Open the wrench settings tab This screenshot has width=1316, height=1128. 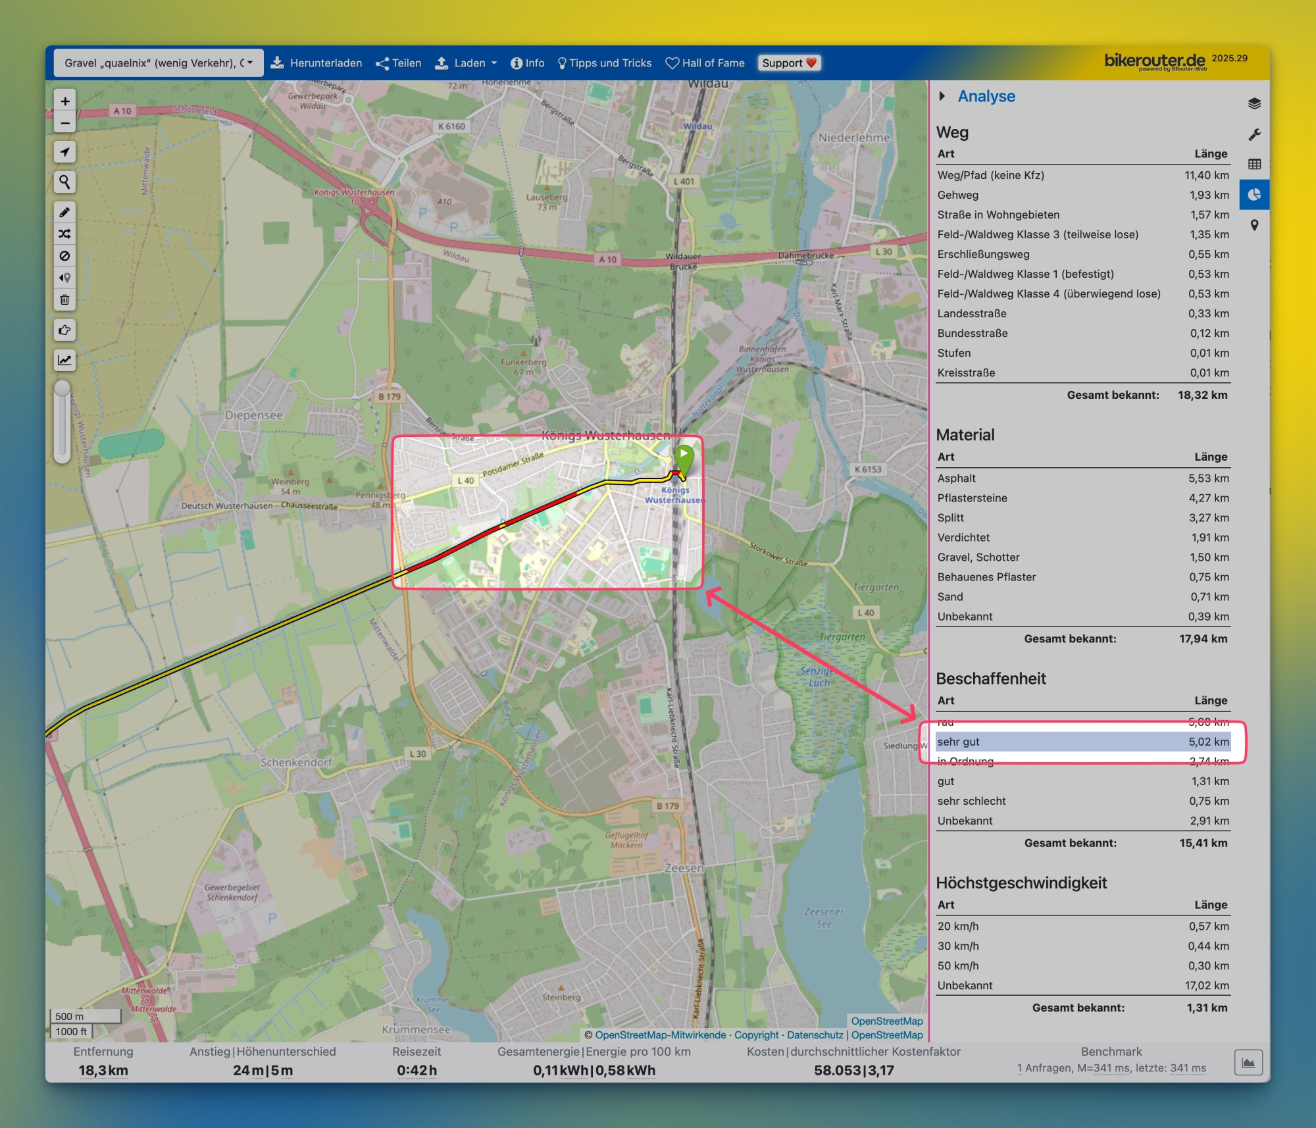coord(1254,134)
